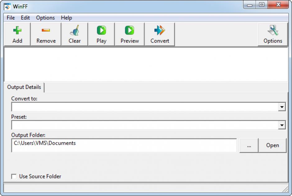The height and width of the screenshot is (196, 292).
Task: Click the empty file list area
Action: click(x=146, y=64)
